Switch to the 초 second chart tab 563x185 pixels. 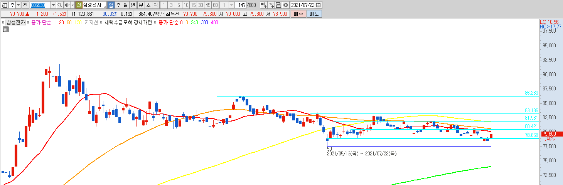[x=148, y=5]
